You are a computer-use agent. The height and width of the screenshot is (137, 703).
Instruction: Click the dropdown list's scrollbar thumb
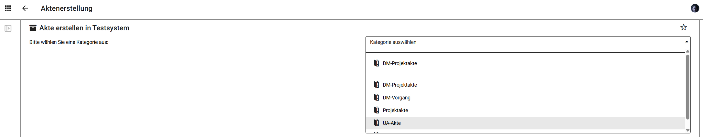pyautogui.click(x=688, y=87)
